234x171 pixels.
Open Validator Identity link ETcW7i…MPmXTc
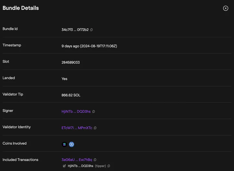77,128
